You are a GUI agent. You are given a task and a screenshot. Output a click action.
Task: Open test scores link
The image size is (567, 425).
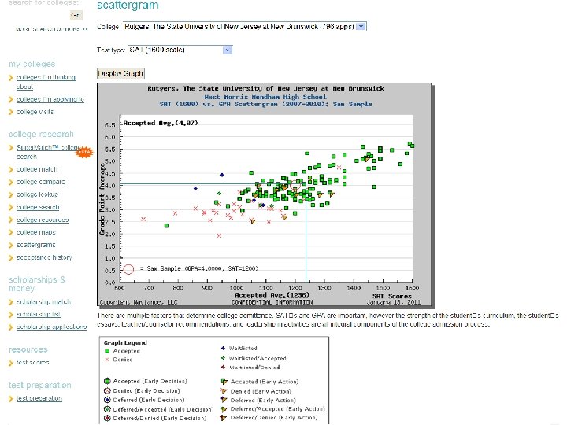pyautogui.click(x=33, y=363)
